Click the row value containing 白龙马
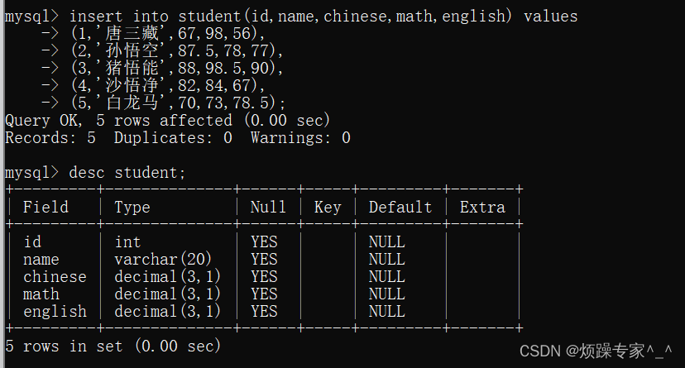The height and width of the screenshot is (368, 685). [178, 103]
